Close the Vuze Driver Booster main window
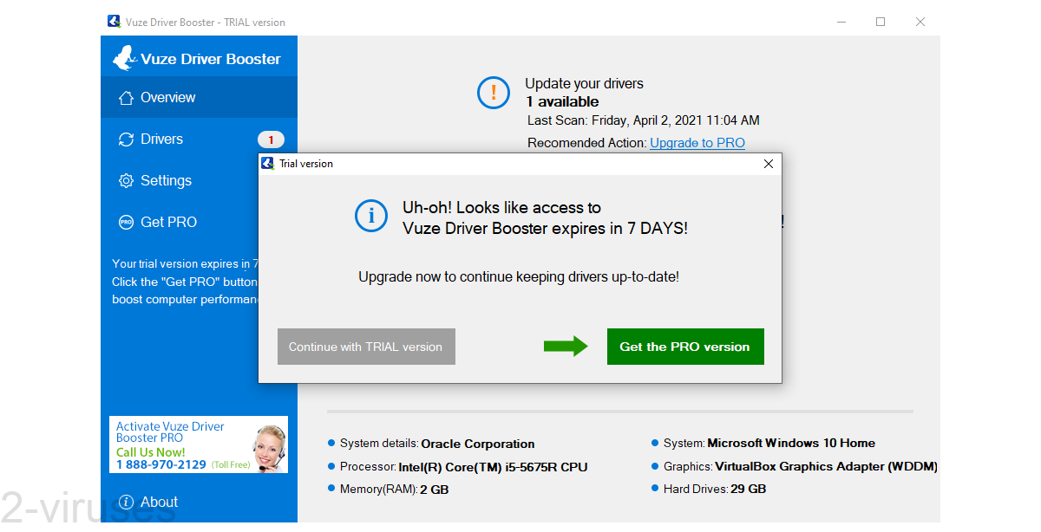 tap(920, 22)
